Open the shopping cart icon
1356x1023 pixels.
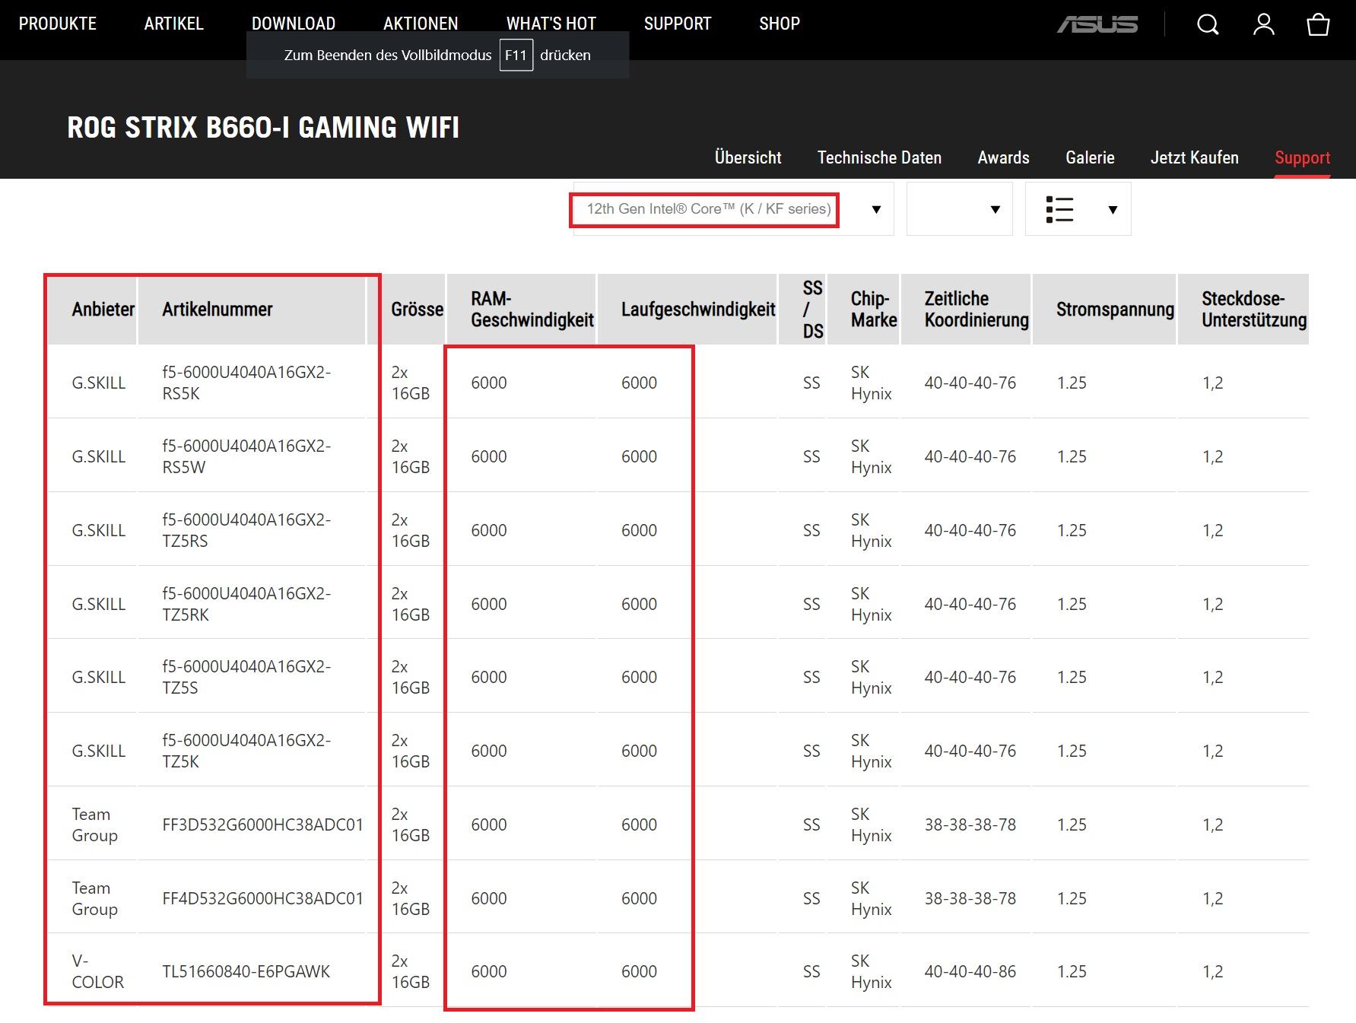(x=1318, y=24)
